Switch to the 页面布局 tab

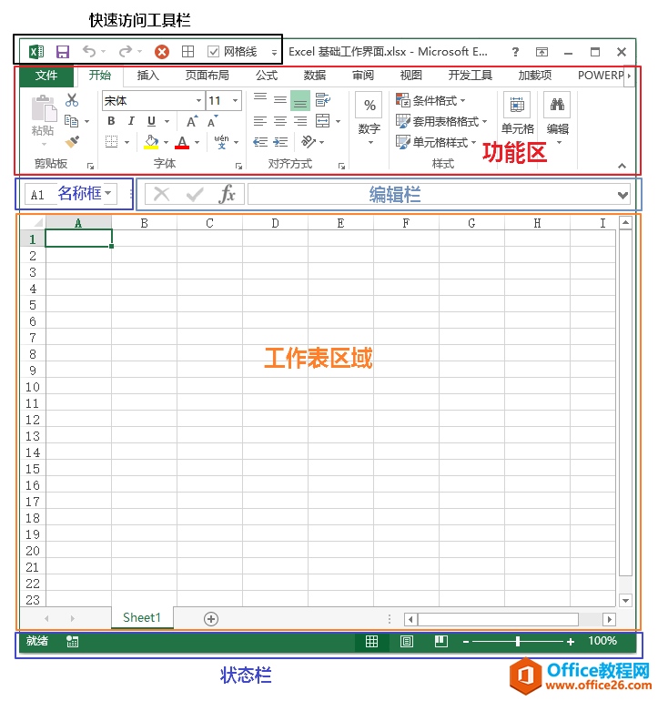coord(207,76)
